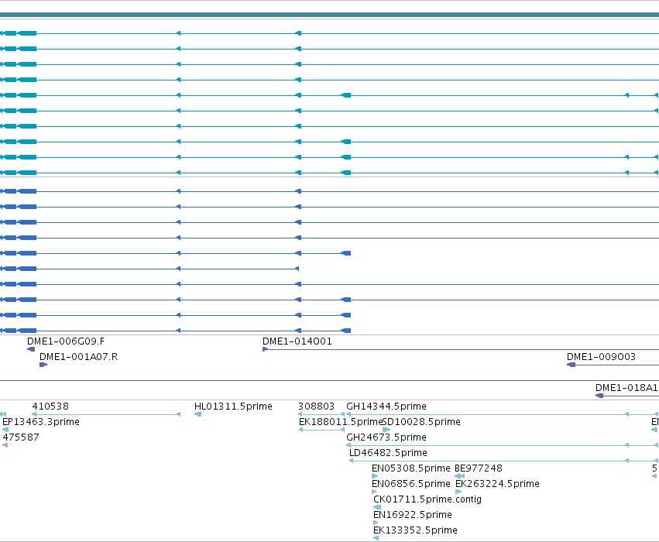The width and height of the screenshot is (659, 542).
Task: Select the EP13463.3prime EST arrow glyph
Action: (x=5, y=430)
